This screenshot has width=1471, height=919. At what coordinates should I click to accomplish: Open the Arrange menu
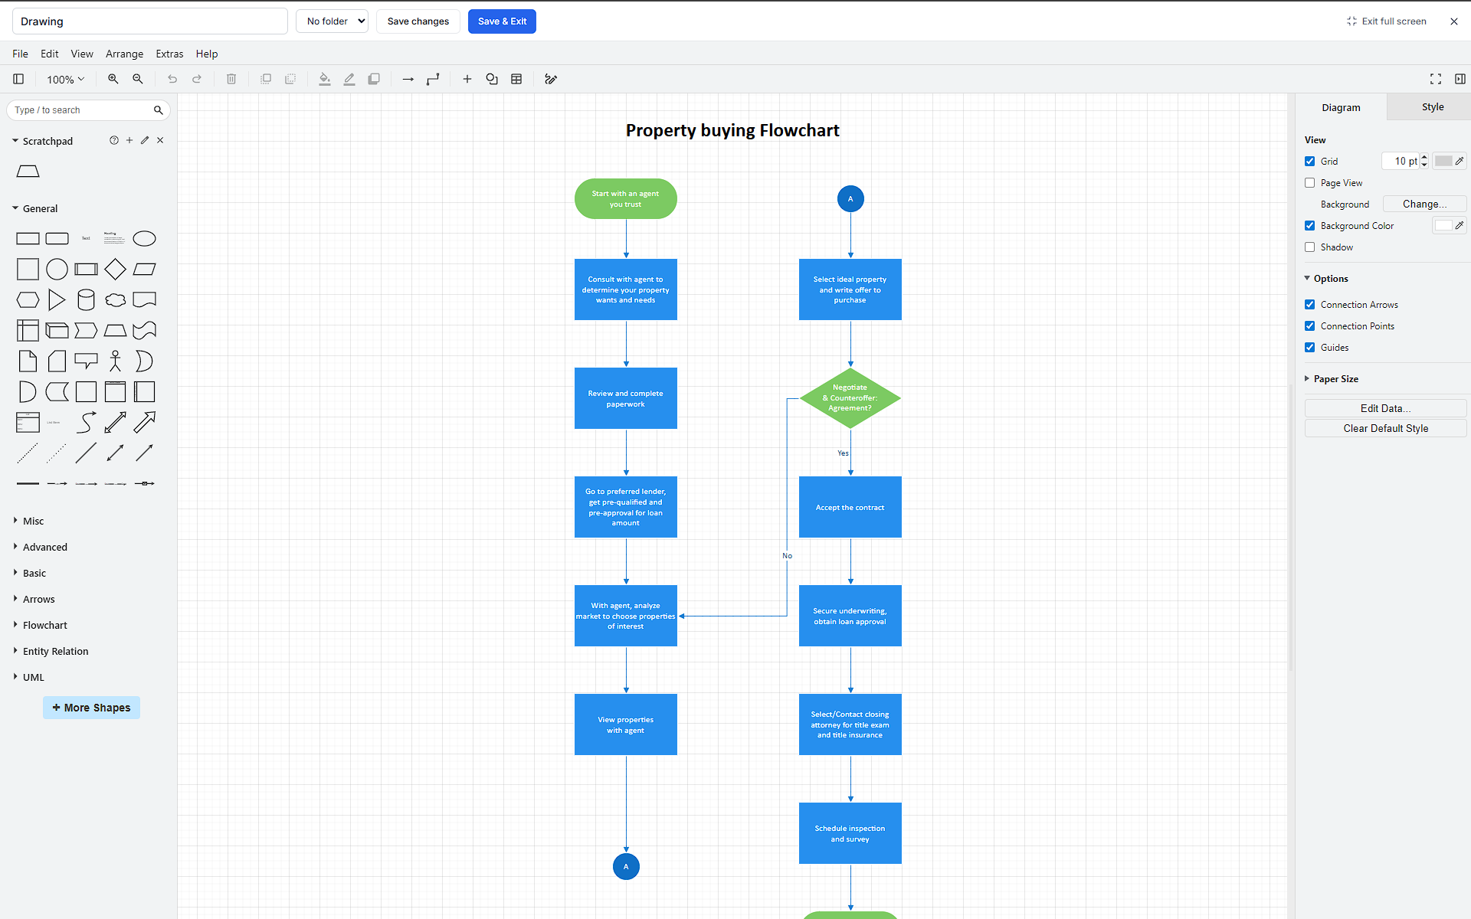pyautogui.click(x=125, y=54)
